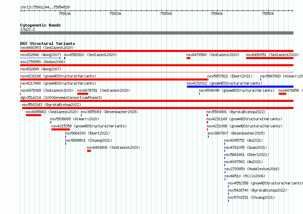Open nsv4232166 gnomAD structural variant
This screenshot has width=303, height=214.
(x=58, y=76)
